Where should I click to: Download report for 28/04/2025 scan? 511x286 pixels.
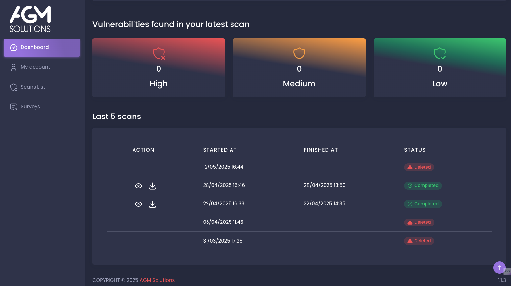(x=152, y=186)
